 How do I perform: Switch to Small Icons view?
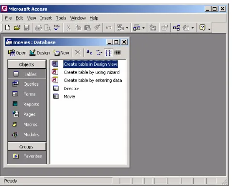pyautogui.click(x=99, y=53)
